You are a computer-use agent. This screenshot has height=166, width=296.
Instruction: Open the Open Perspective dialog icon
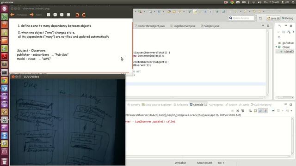(x=260, y=18)
